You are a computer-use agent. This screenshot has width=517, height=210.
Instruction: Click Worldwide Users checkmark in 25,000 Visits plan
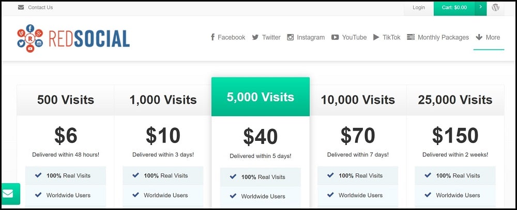428,195
